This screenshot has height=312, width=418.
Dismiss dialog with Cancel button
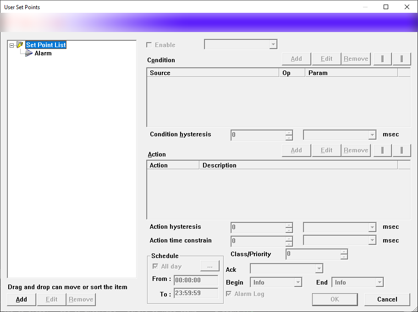387,300
